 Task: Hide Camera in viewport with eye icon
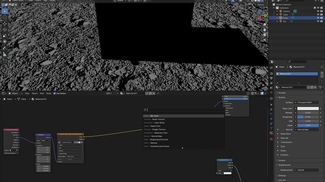[318, 11]
